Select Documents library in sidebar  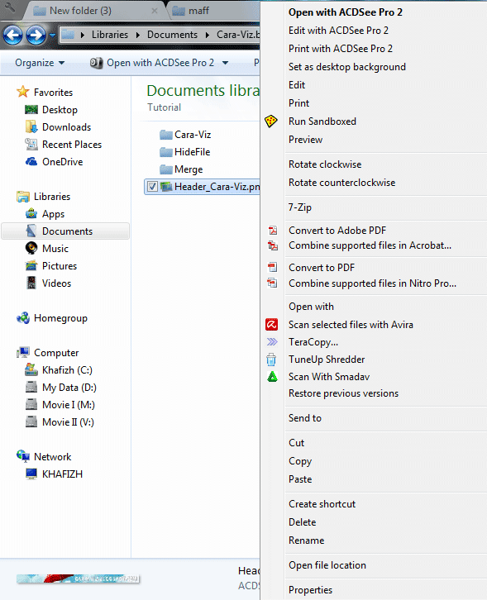click(x=65, y=231)
